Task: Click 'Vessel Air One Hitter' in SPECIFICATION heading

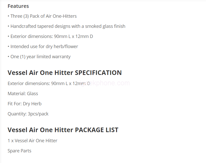Action: pos(40,73)
